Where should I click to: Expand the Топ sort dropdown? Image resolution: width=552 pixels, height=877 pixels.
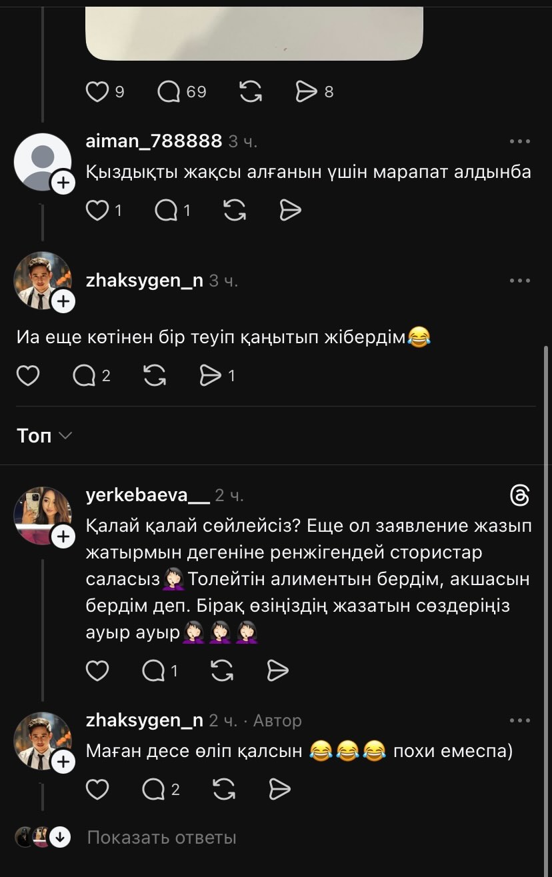tap(44, 436)
